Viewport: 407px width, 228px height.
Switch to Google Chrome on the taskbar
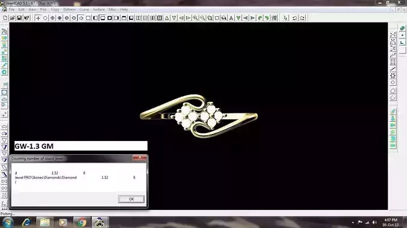[81, 223]
